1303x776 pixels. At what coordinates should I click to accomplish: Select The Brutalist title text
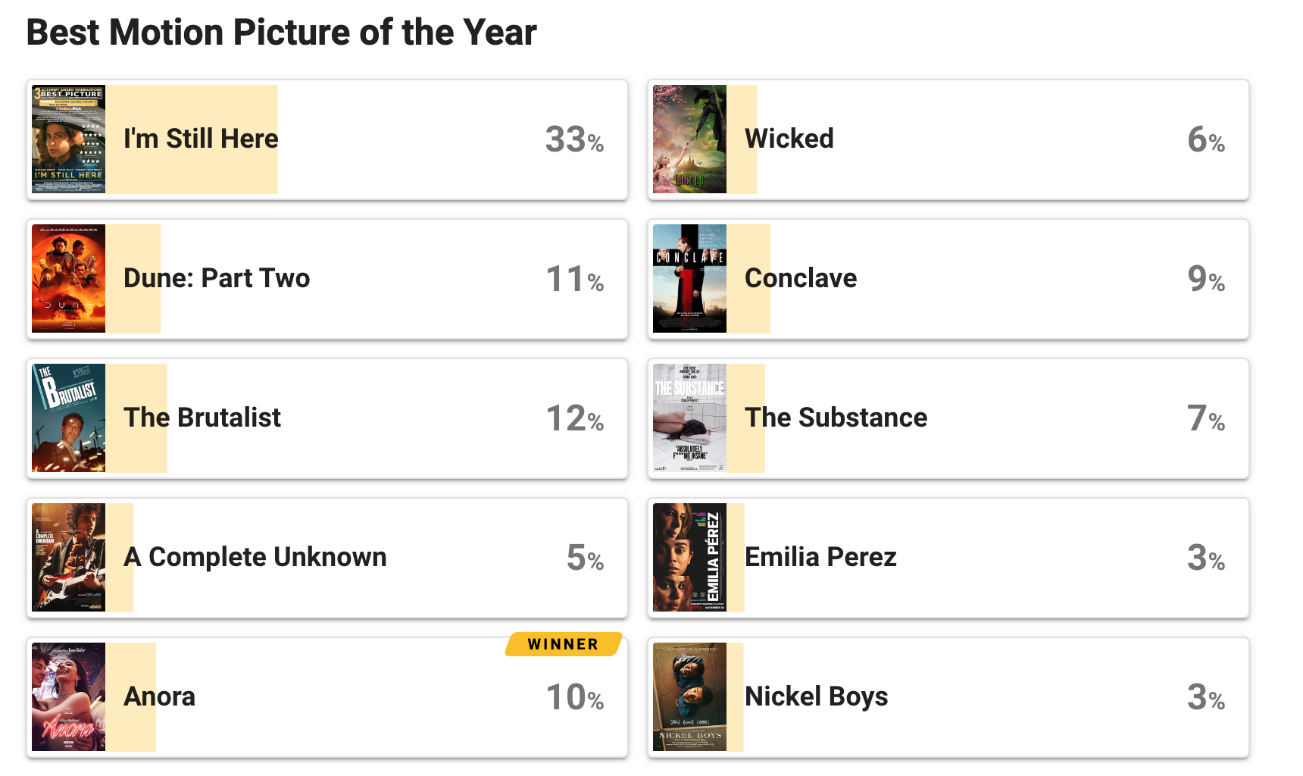point(202,418)
